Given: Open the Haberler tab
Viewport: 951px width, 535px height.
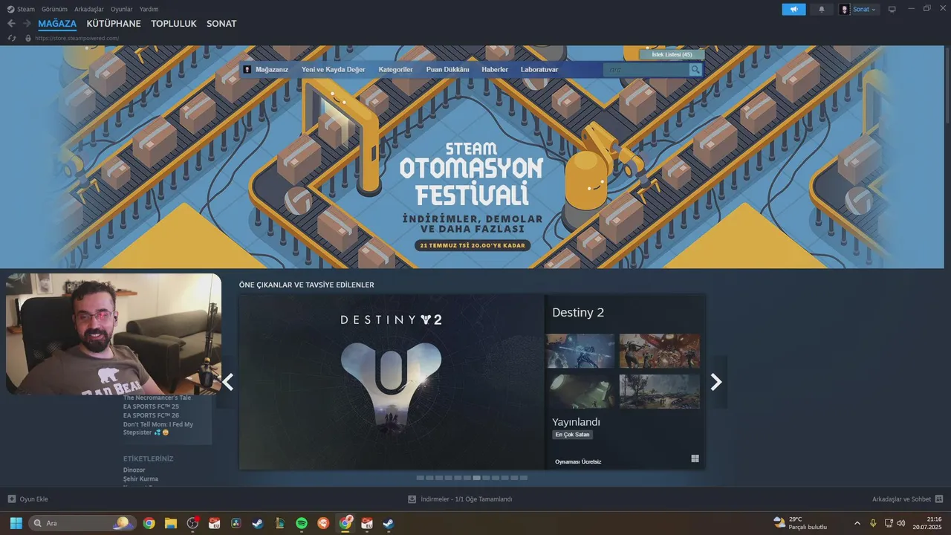Looking at the screenshot, I should pos(495,70).
